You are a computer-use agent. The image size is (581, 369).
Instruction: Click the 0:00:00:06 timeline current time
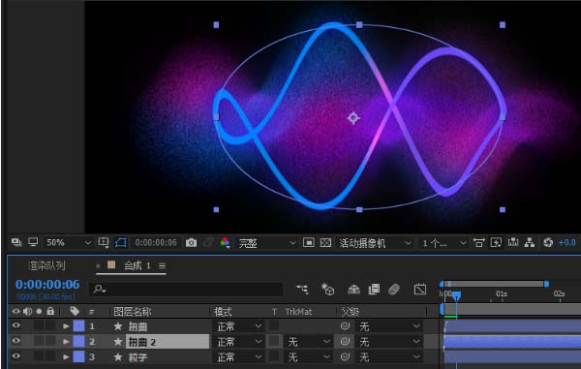(47, 285)
